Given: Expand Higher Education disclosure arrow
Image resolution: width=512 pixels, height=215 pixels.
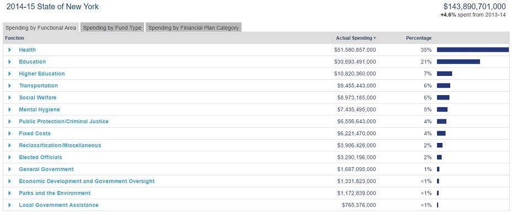Looking at the screenshot, I should (x=10, y=74).
